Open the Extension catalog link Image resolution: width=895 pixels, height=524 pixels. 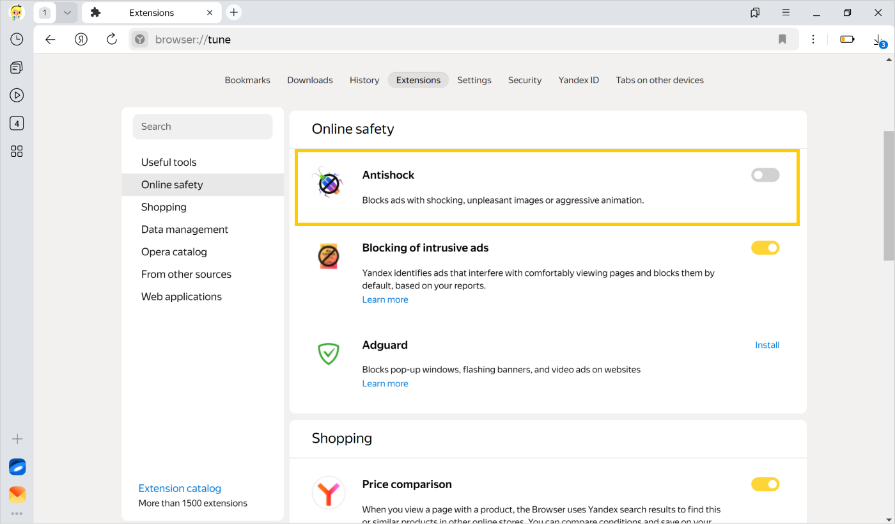click(x=180, y=488)
